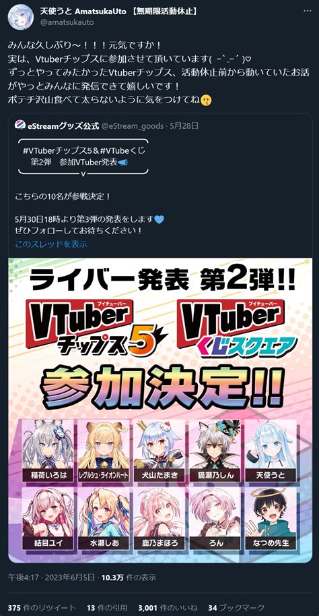Open 稲荷いろは portrait in image

[48, 451]
